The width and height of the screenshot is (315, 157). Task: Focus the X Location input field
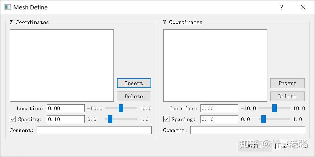[66, 108]
